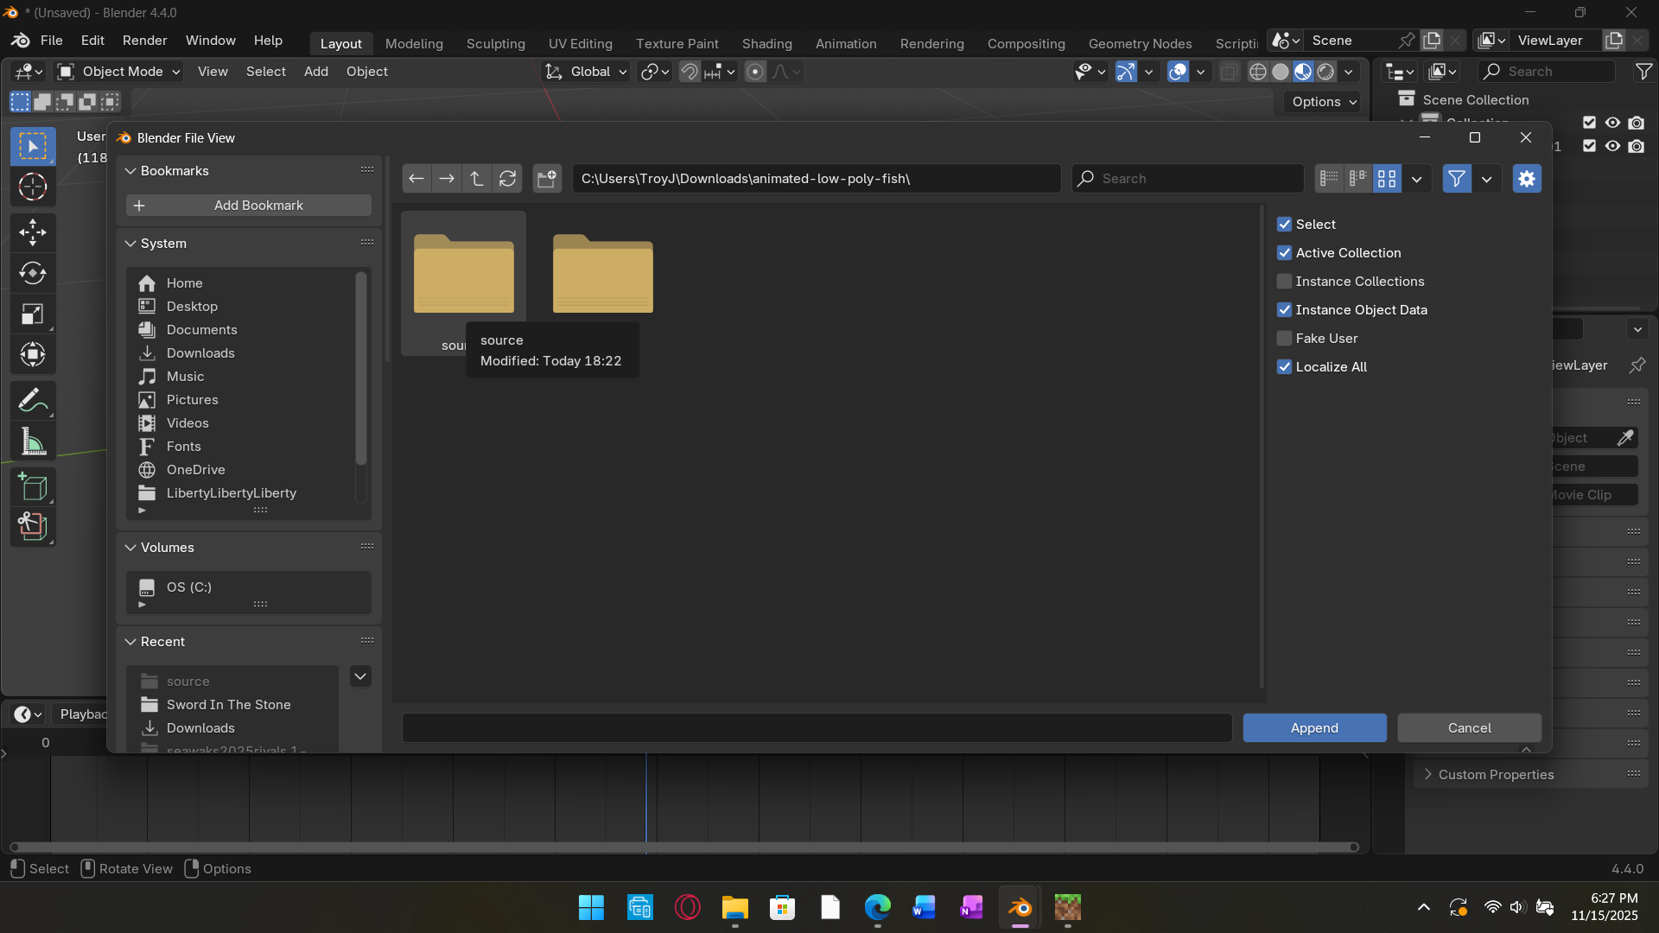Open the second folder thumbnail
This screenshot has height=933, width=1659.
click(603, 275)
